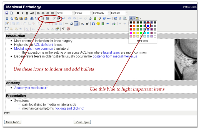Click the ACL deficient blue text
Screen dimensions: 200x128
(x=43, y=45)
